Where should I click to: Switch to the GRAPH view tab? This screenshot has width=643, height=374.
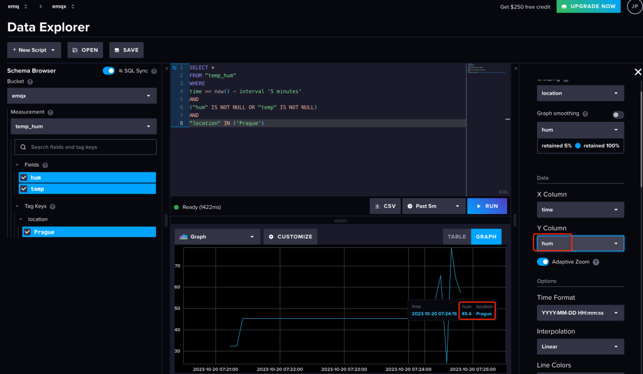[486, 237]
